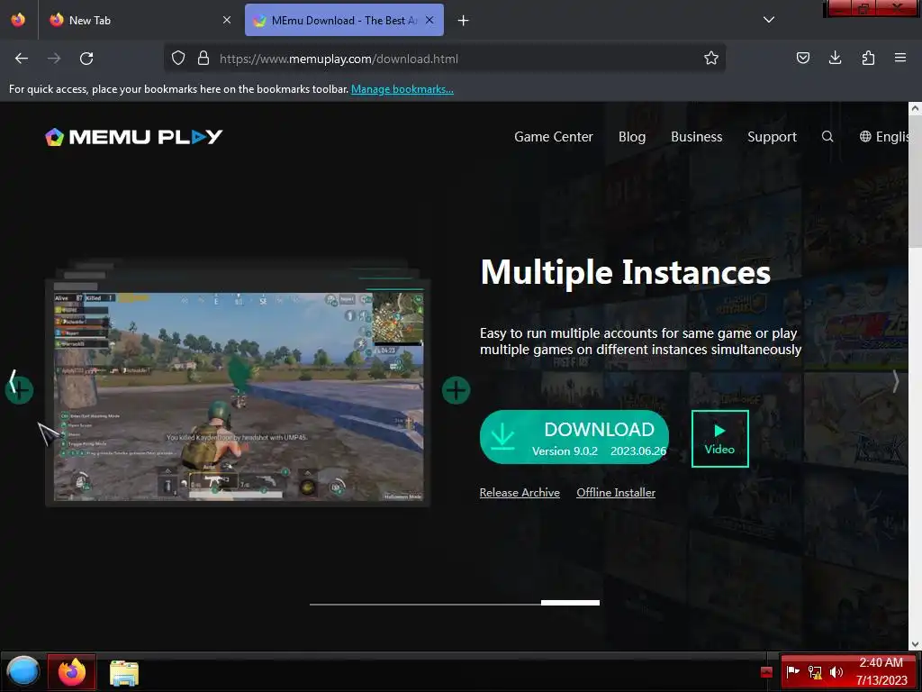The image size is (922, 692).
Task: Click the Multiple Instances heading
Action: [626, 272]
